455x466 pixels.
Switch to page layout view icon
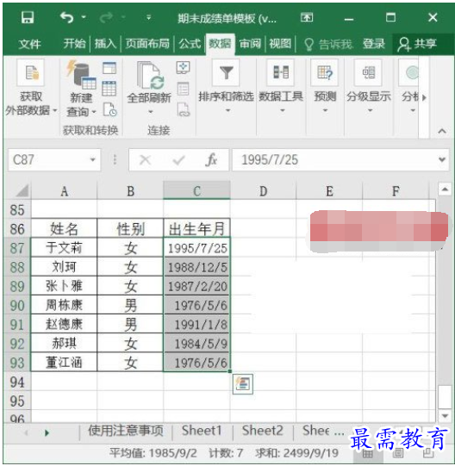398,453
